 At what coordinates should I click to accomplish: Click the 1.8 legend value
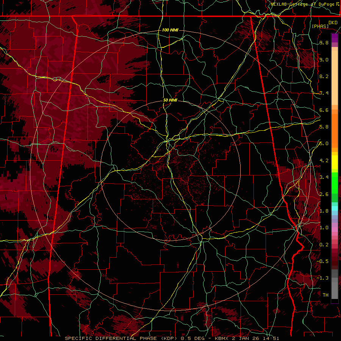point(324,211)
